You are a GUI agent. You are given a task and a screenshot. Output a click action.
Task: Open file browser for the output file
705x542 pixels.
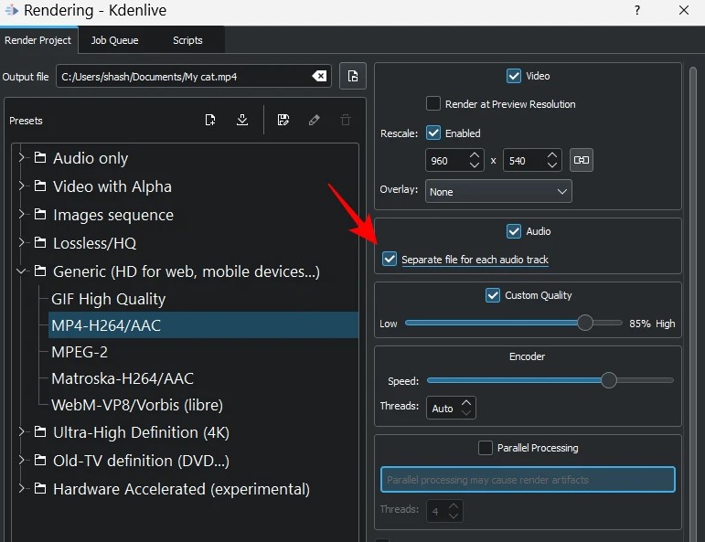point(353,76)
